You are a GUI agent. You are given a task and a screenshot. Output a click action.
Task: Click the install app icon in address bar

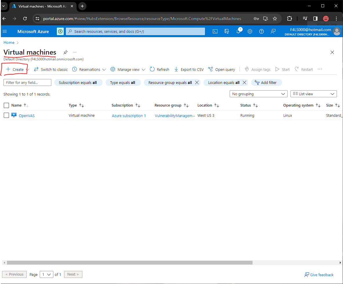(x=266, y=19)
